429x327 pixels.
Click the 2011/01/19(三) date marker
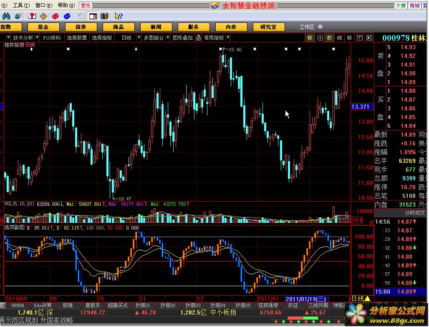coord(305,299)
